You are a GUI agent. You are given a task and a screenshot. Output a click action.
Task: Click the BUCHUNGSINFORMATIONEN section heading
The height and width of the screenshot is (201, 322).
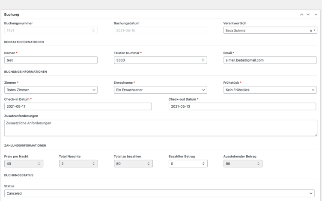coord(25,72)
